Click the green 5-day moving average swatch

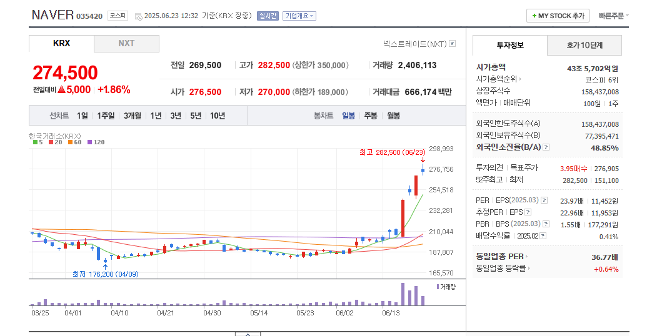point(35,142)
